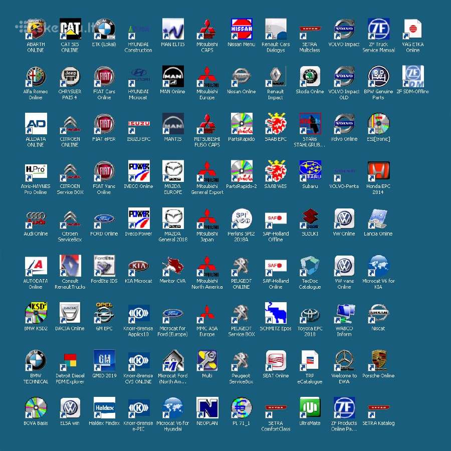Select the ETK (Lokal) BMW icon

pos(104,29)
